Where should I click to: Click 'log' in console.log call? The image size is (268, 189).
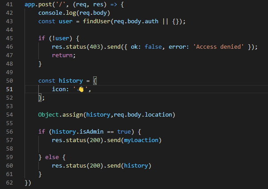point(71,13)
